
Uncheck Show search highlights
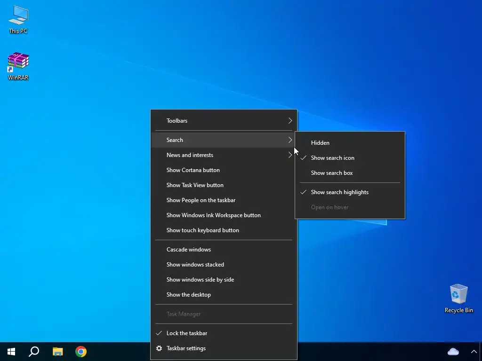point(350,192)
